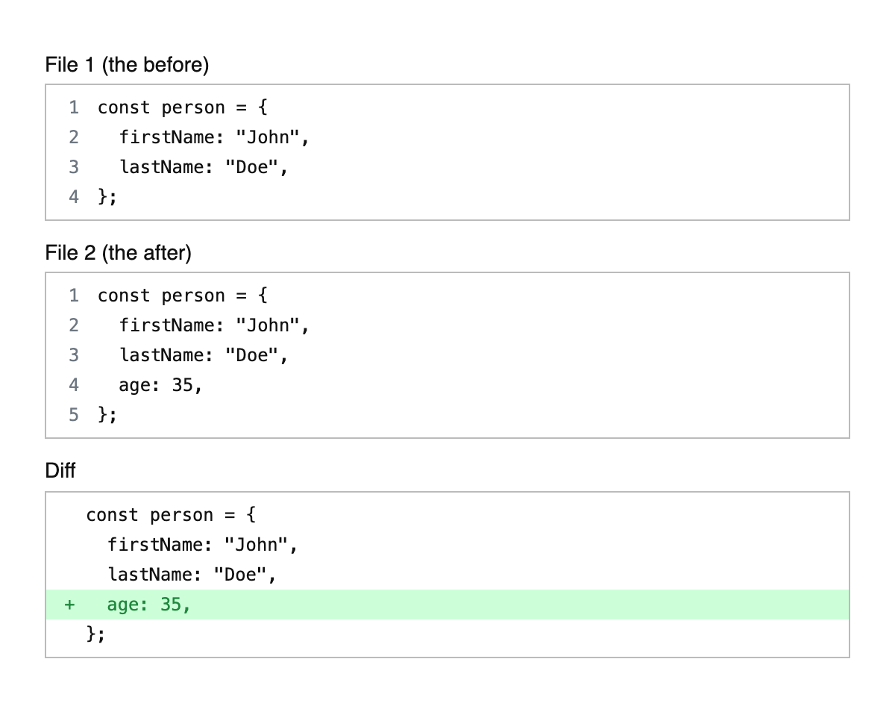Screen dimensions: 895x709
Task: Click the "File 1 (the before)" heading
Action: pyautogui.click(x=127, y=65)
